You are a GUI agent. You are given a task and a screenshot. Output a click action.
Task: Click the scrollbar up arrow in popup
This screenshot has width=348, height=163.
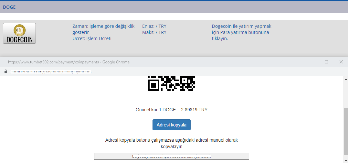click(x=345, y=79)
